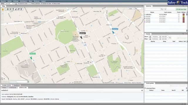Click the vehicle search magnifier icon
The image size is (188, 105).
(162, 9)
